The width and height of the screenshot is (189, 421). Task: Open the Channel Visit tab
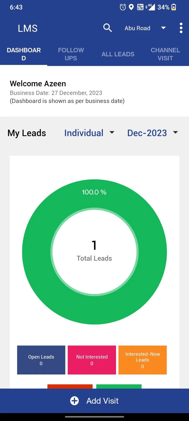[x=165, y=54]
